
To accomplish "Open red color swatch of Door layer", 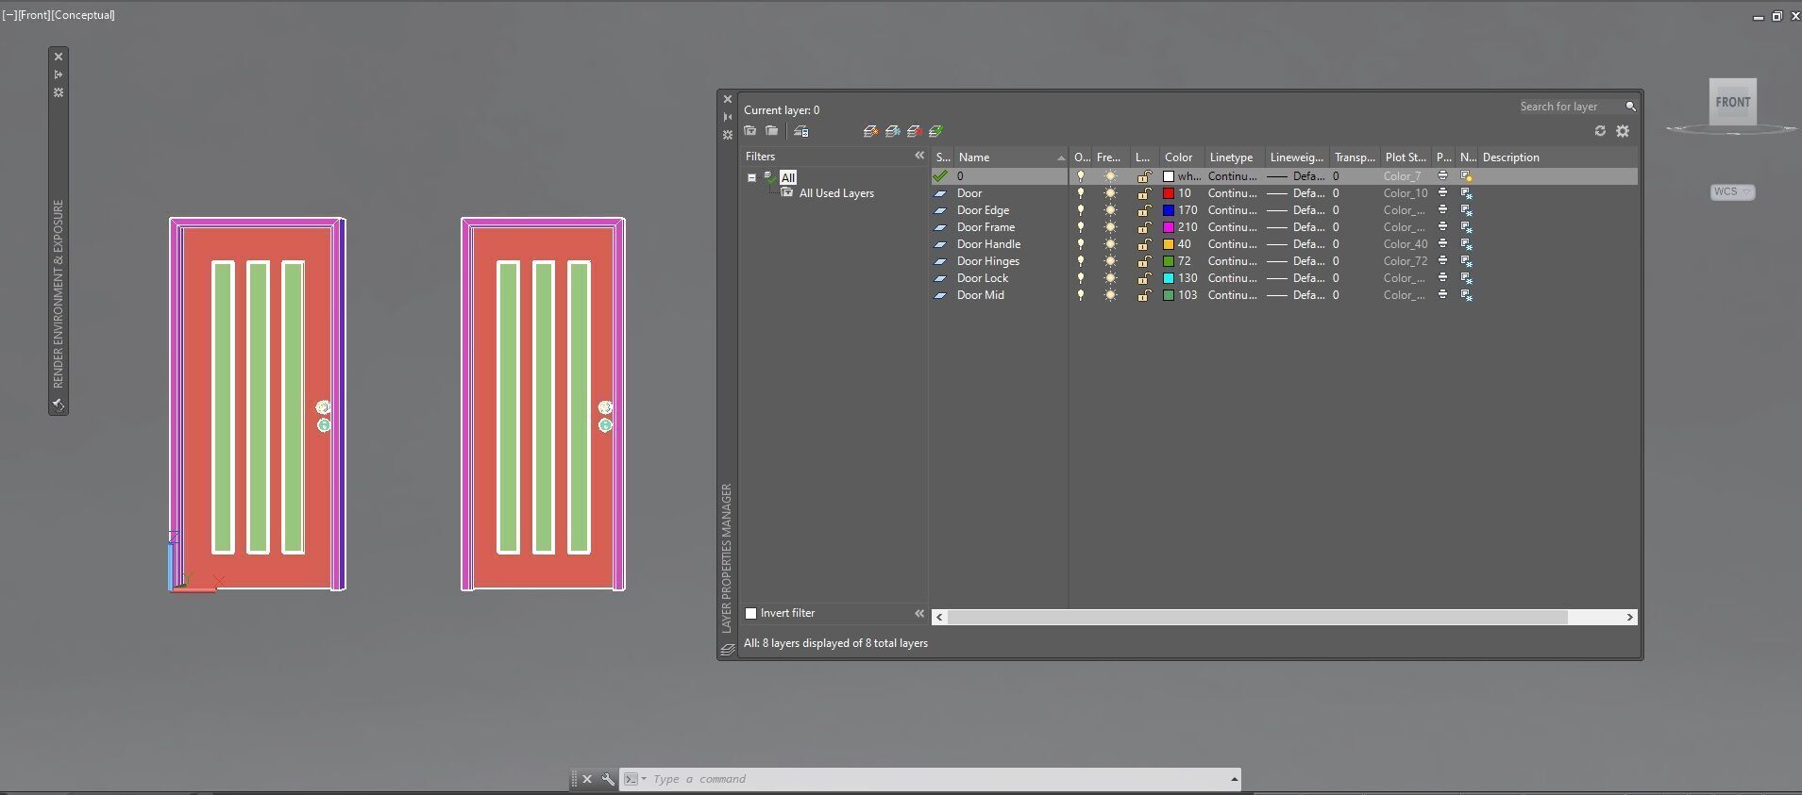I will pyautogui.click(x=1169, y=192).
